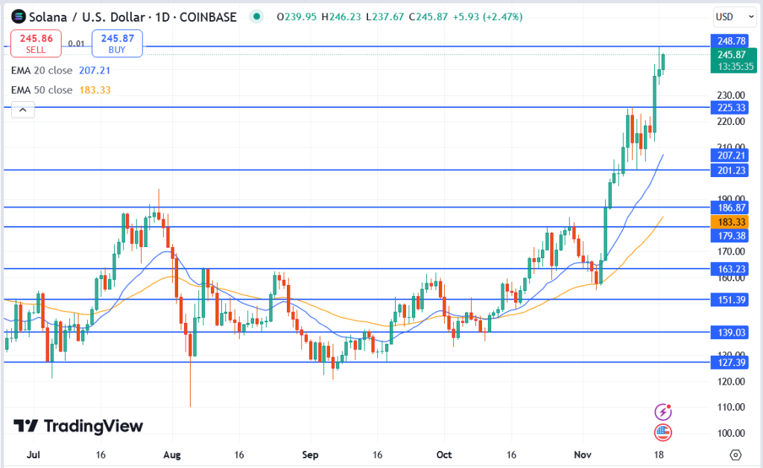Click the 110.00 price scale value

tap(731, 407)
